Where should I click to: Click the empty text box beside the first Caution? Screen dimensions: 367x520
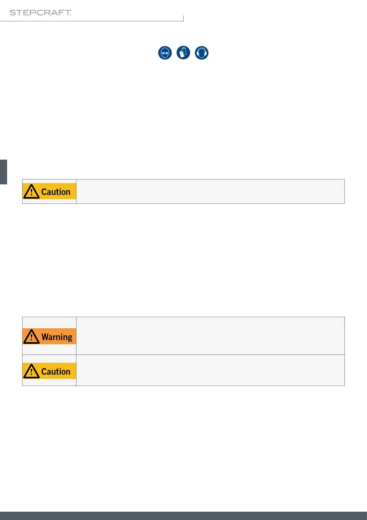(x=210, y=191)
